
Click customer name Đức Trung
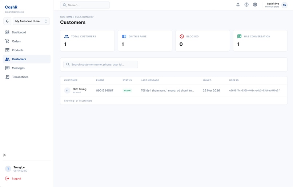point(80,89)
